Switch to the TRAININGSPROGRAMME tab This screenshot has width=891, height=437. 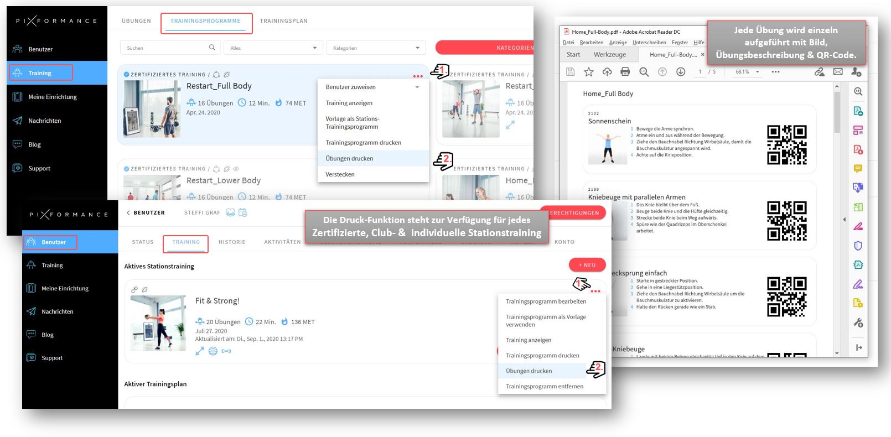click(206, 21)
